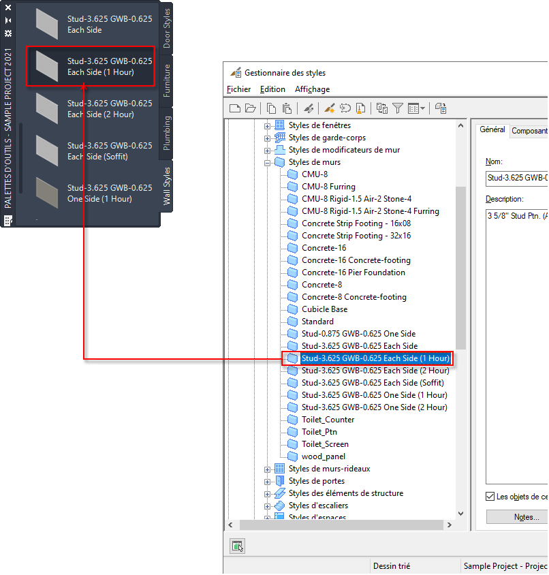Click the Styles de fenêtres window icon
Screen dimensions: 549x575
click(279, 125)
